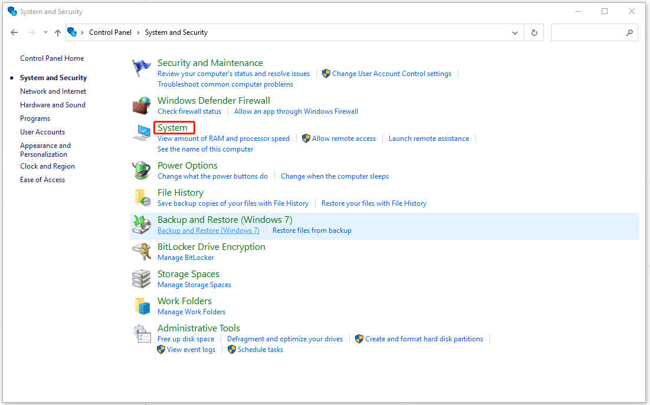Open the System heading link
The width and height of the screenshot is (650, 405).
pyautogui.click(x=172, y=127)
